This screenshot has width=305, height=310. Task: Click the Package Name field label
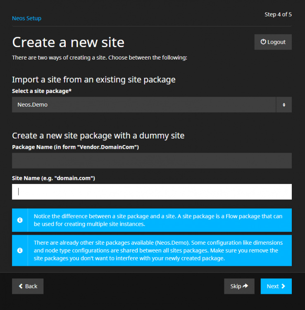click(76, 147)
